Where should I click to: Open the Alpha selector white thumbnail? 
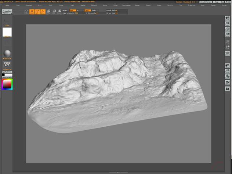[x=7, y=32]
